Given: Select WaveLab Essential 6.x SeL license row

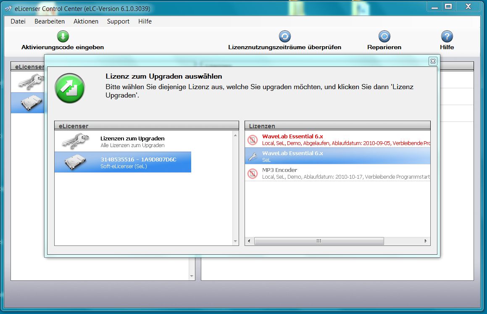Looking at the screenshot, I should [337, 156].
